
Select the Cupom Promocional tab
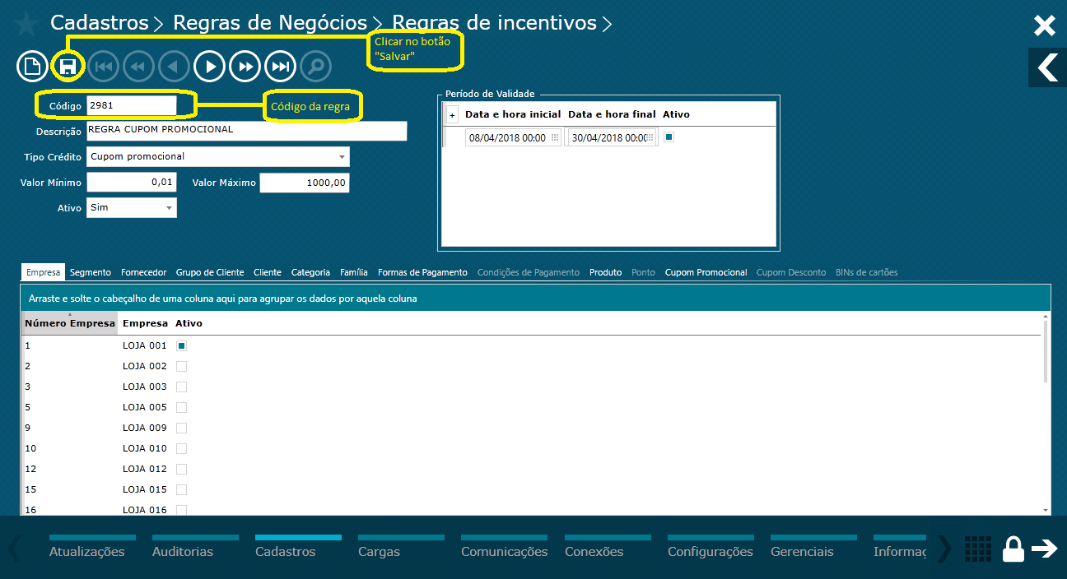tap(706, 271)
